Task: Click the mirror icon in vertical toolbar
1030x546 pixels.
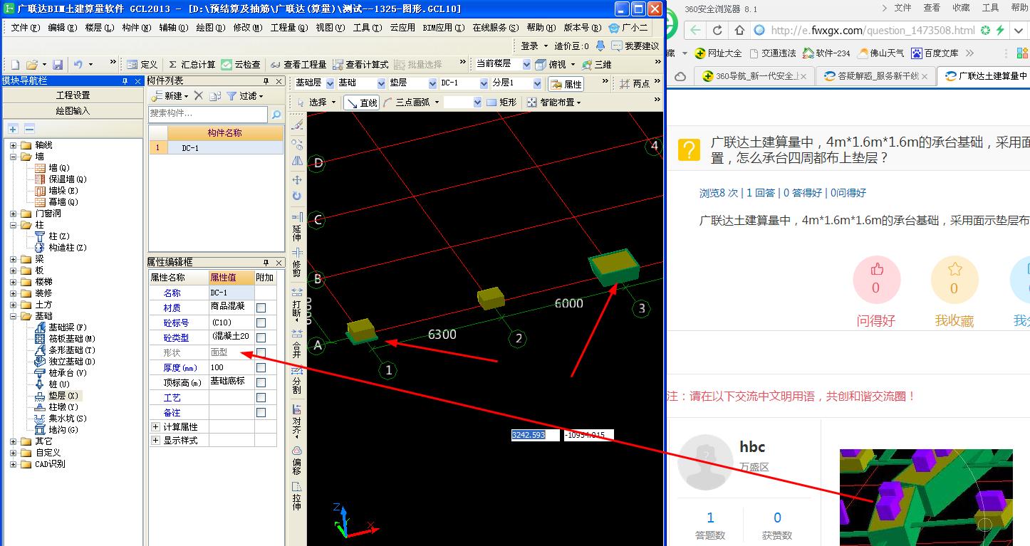Action: tap(297, 161)
